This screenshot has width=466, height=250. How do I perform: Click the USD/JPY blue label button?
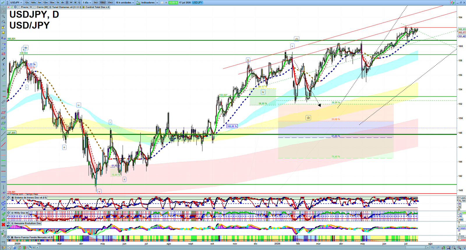pyautogui.click(x=197, y=3)
